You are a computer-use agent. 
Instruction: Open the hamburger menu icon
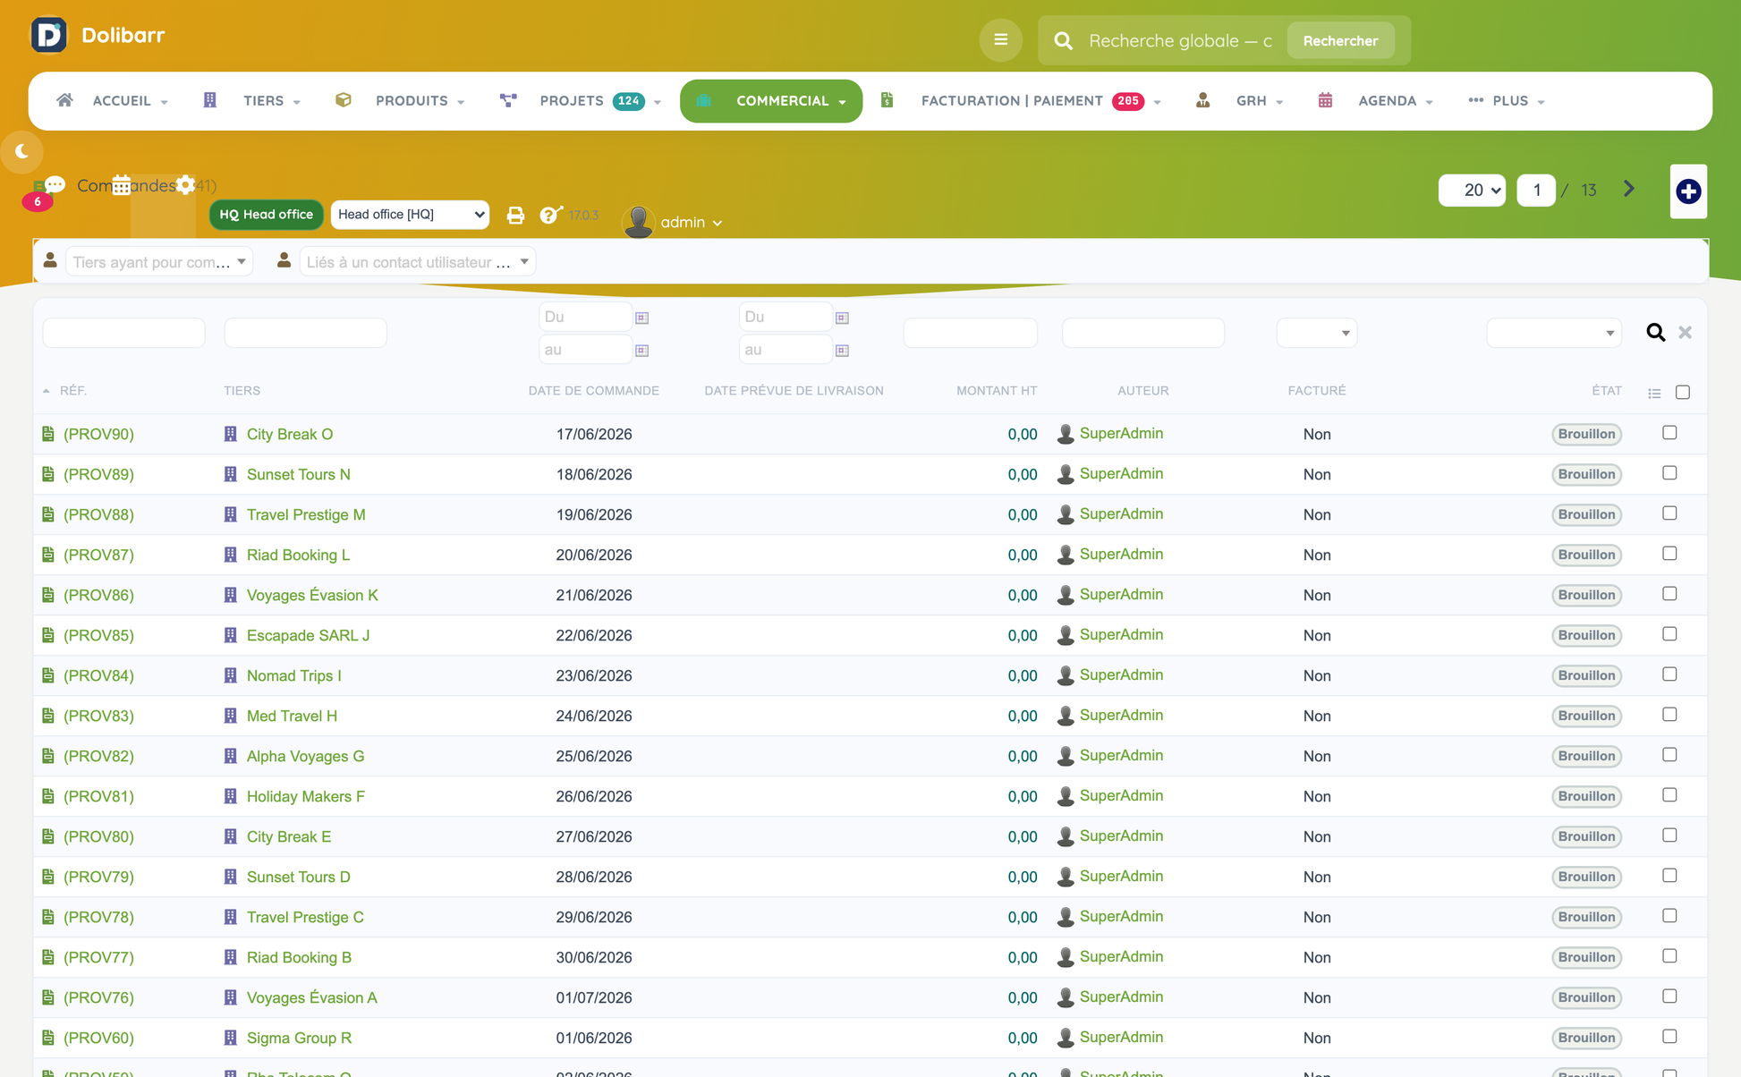click(x=1000, y=40)
